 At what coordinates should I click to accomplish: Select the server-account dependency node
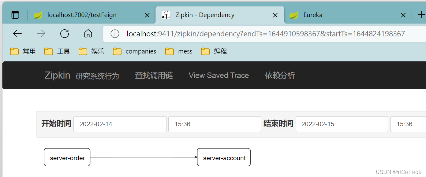point(224,157)
